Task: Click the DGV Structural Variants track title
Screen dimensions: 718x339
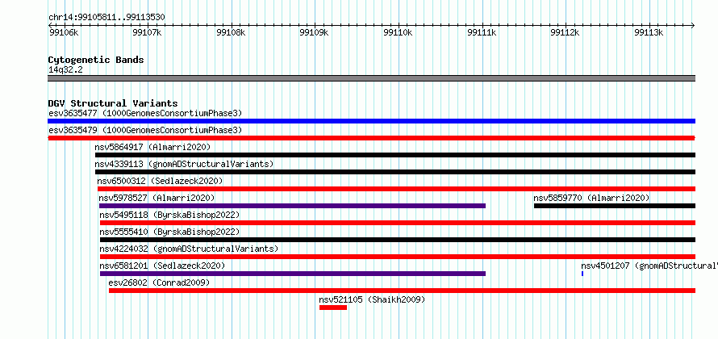Action: pos(113,103)
